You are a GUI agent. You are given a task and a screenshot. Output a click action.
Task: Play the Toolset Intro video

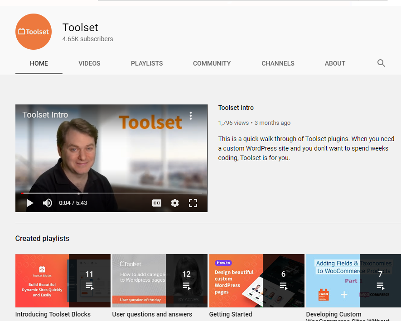pyautogui.click(x=30, y=203)
